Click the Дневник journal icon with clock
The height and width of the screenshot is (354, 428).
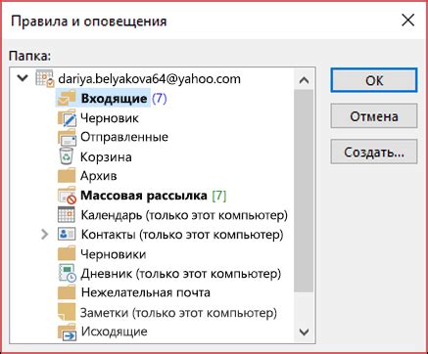[67, 273]
